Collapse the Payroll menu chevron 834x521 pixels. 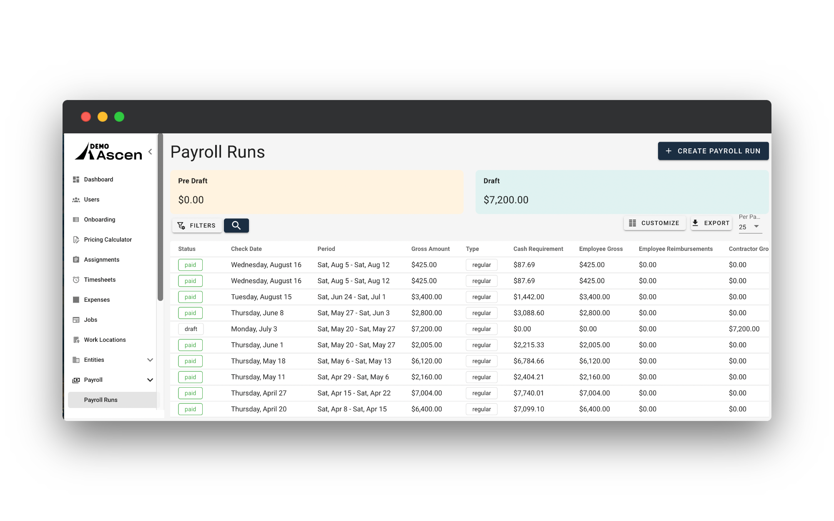tap(150, 380)
